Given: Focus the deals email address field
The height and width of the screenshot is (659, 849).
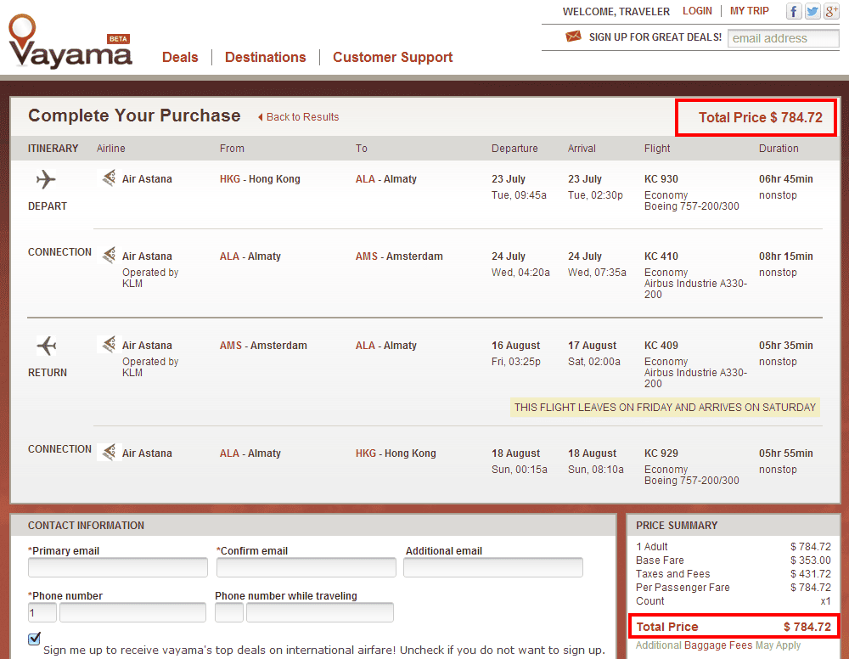Looking at the screenshot, I should click(782, 38).
